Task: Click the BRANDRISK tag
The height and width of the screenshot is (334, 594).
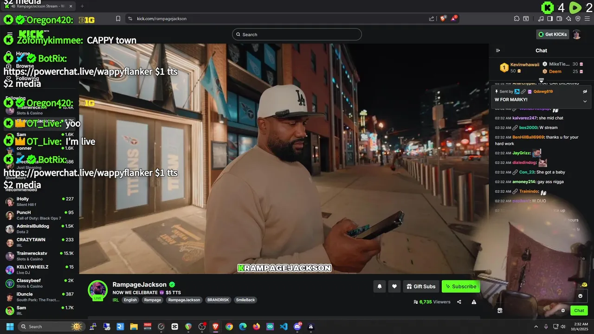Action: pyautogui.click(x=218, y=300)
